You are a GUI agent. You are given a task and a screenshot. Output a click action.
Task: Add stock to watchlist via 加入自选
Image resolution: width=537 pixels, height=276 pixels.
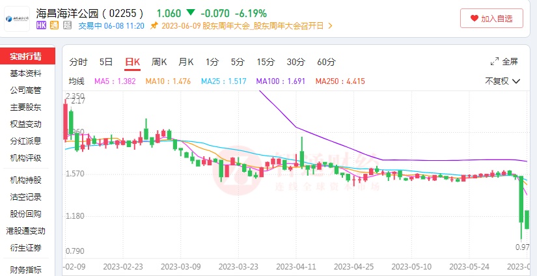[492, 18]
